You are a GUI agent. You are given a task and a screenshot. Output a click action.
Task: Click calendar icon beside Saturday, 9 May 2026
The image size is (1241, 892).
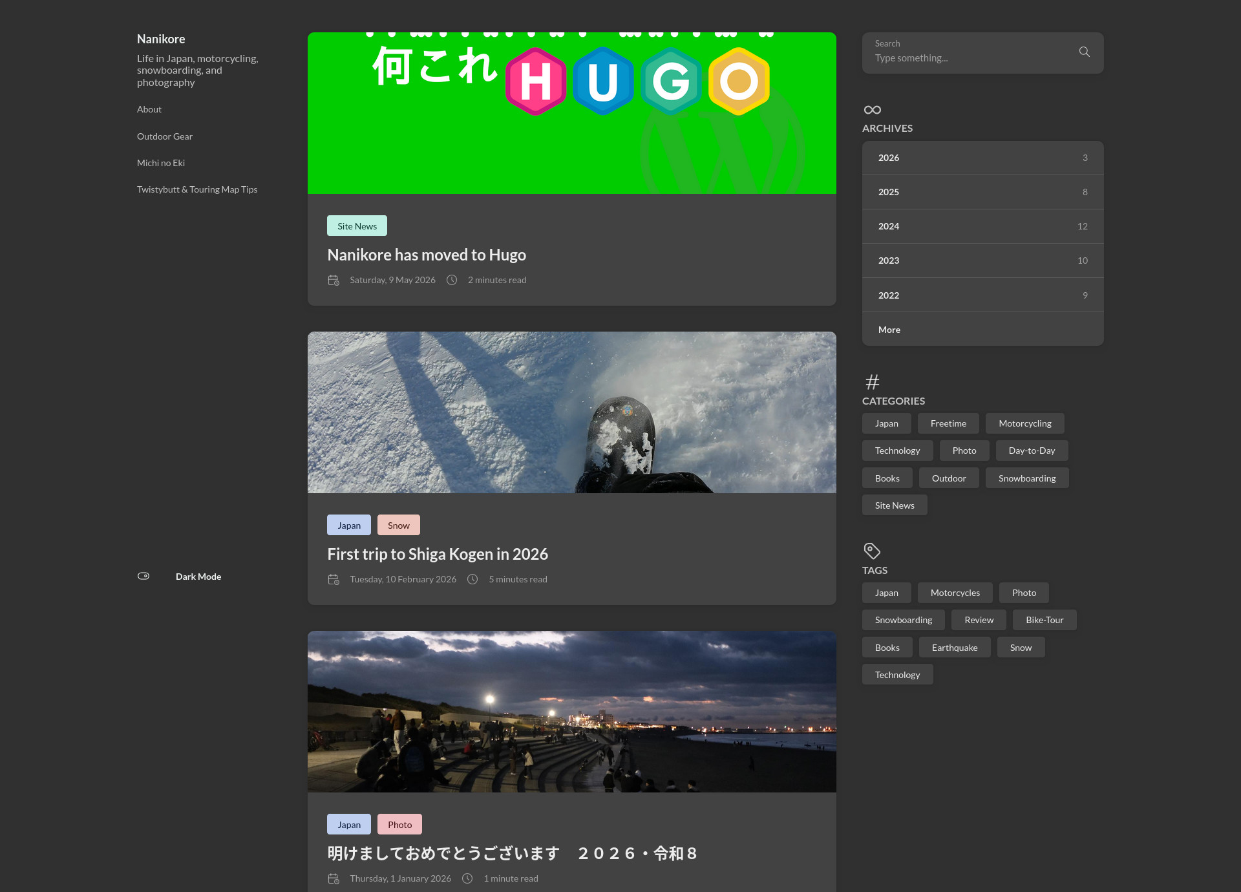click(x=334, y=280)
